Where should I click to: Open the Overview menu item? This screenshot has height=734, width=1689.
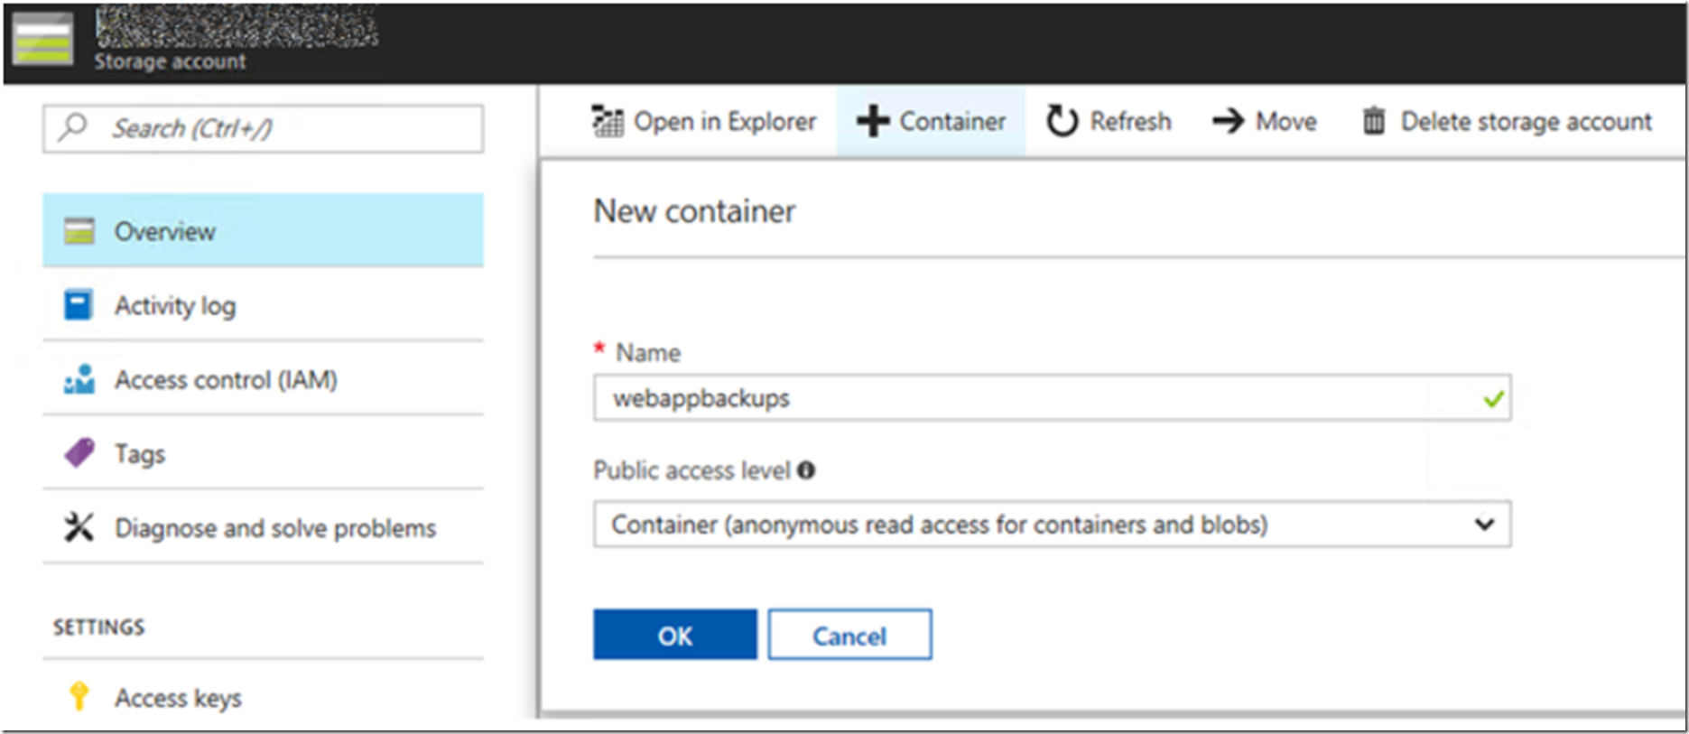click(263, 230)
